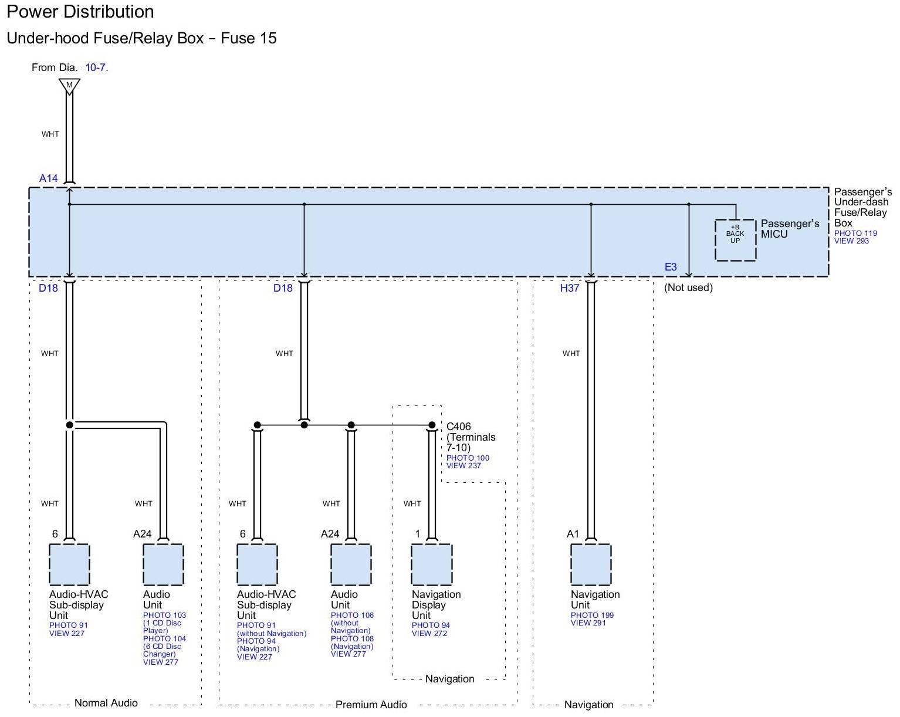The width and height of the screenshot is (900, 717).
Task: Open the VIEW 291 link
Action: click(588, 623)
